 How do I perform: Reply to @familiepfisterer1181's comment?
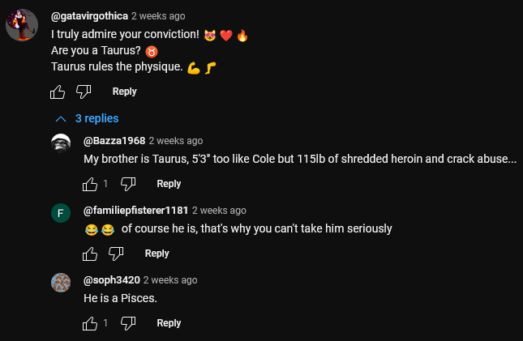click(156, 254)
